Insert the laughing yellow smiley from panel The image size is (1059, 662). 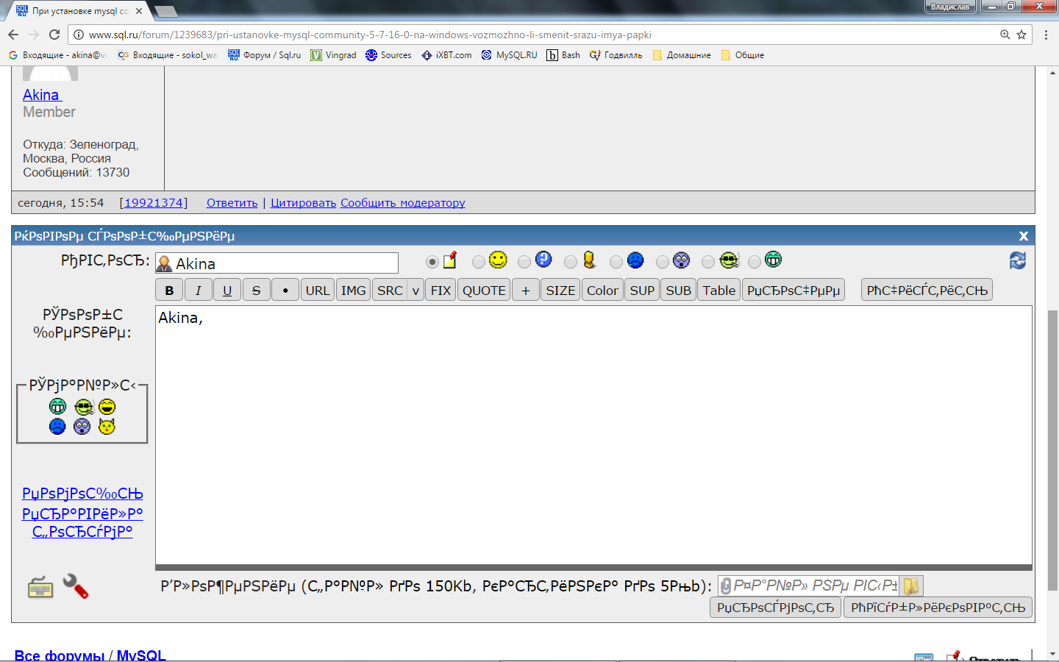(x=107, y=407)
